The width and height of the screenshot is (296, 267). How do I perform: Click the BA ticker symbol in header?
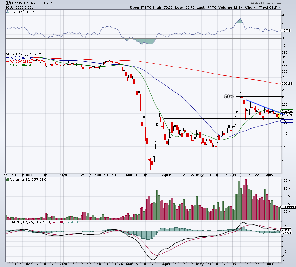(x=8, y=3)
